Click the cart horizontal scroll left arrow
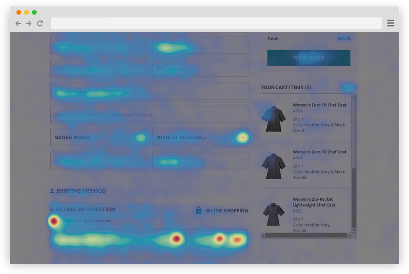 pyautogui.click(x=263, y=236)
